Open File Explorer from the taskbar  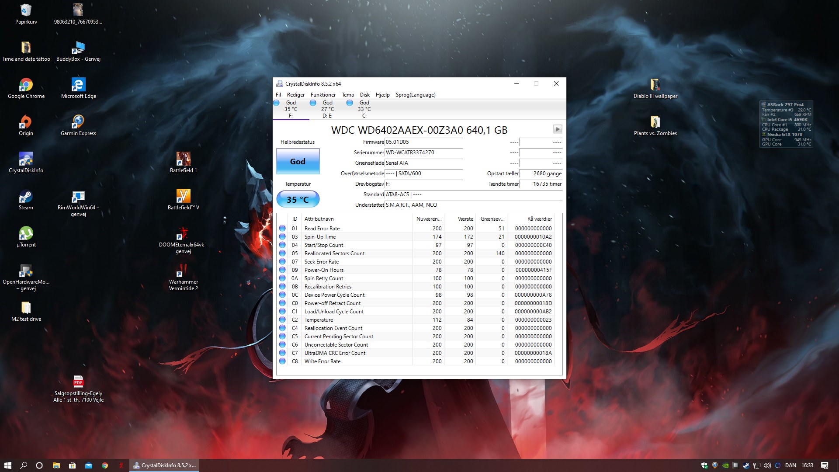pos(56,465)
